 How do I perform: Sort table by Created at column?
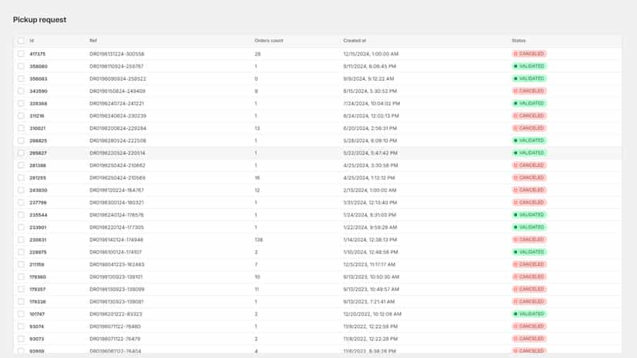coord(354,41)
